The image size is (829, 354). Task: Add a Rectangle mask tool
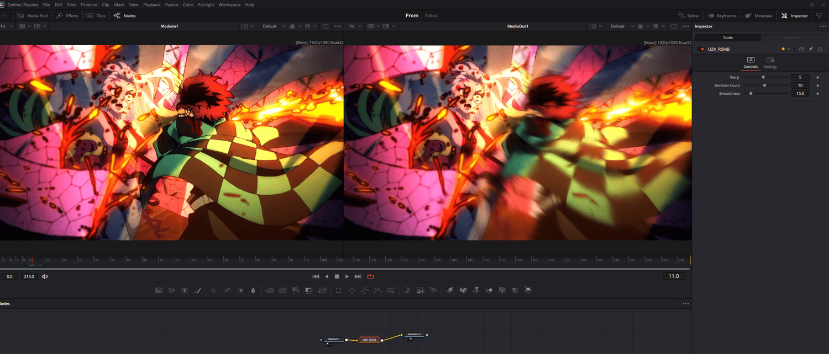pos(339,290)
